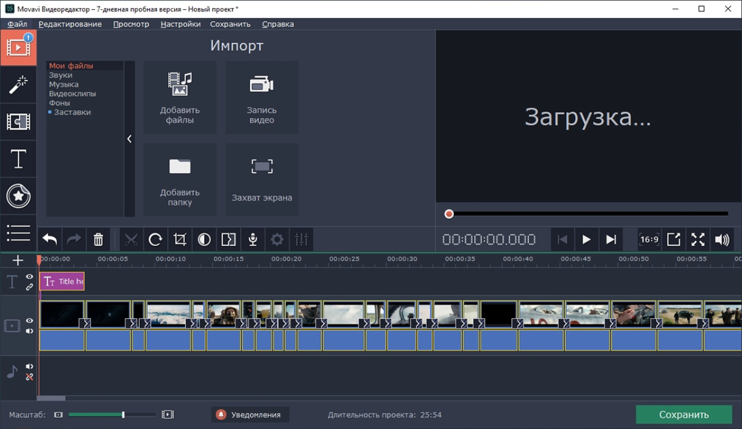Toggle title track visibility eye
The image size is (742, 429).
coord(30,277)
